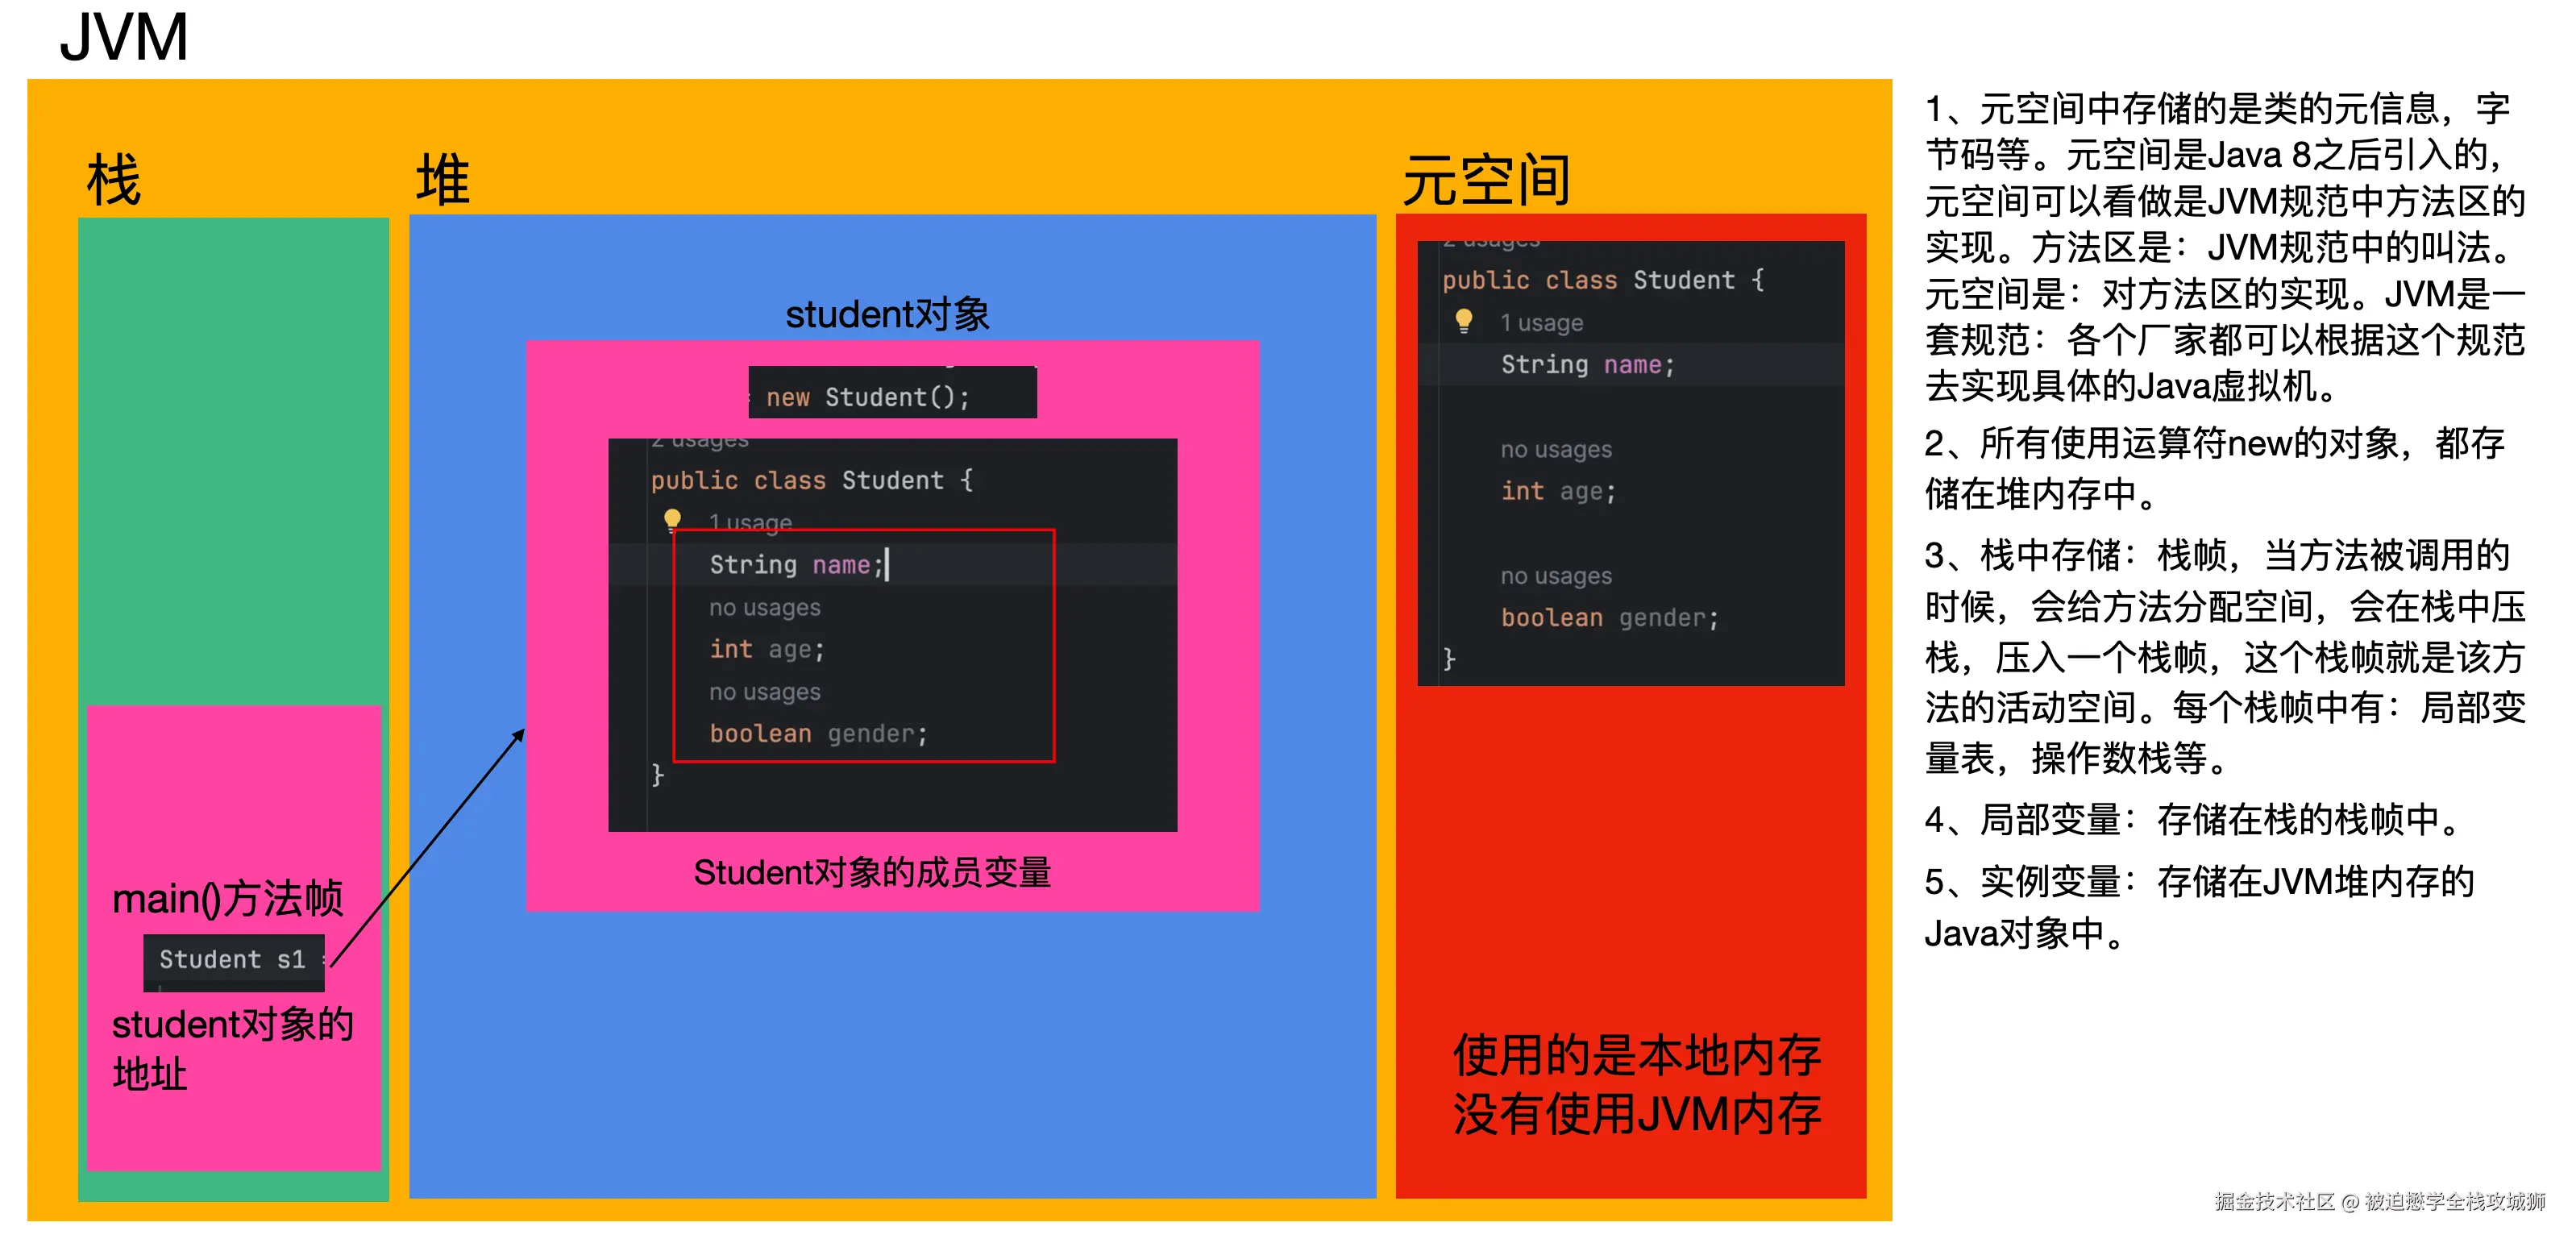Screen dimensions: 2576x1243
Task: Click the closing brace in metaspace code
Action: coord(1449,659)
